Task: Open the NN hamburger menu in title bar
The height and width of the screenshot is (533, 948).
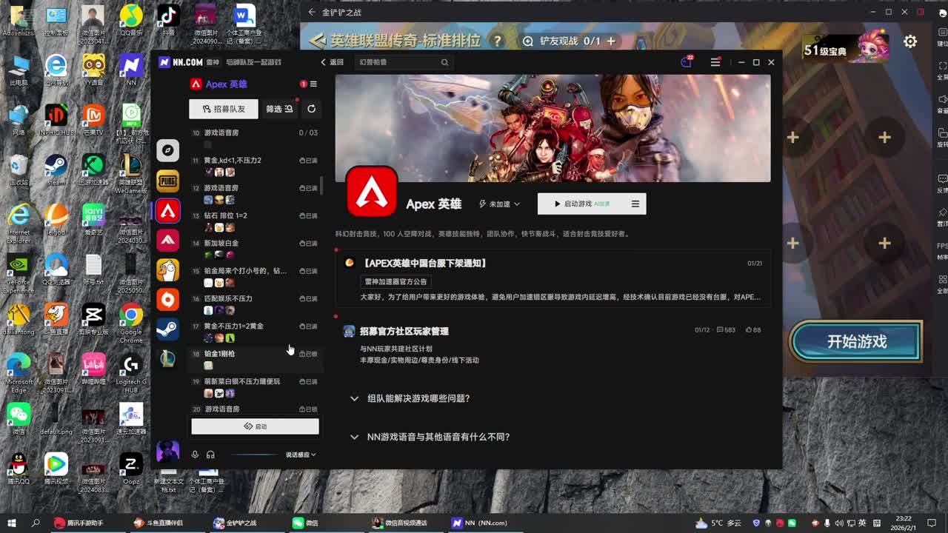Action: pyautogui.click(x=715, y=63)
